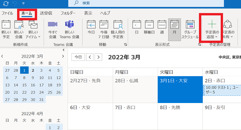Open the 10:00 テスト1 appointment
241x130 pixels.
[222, 90]
